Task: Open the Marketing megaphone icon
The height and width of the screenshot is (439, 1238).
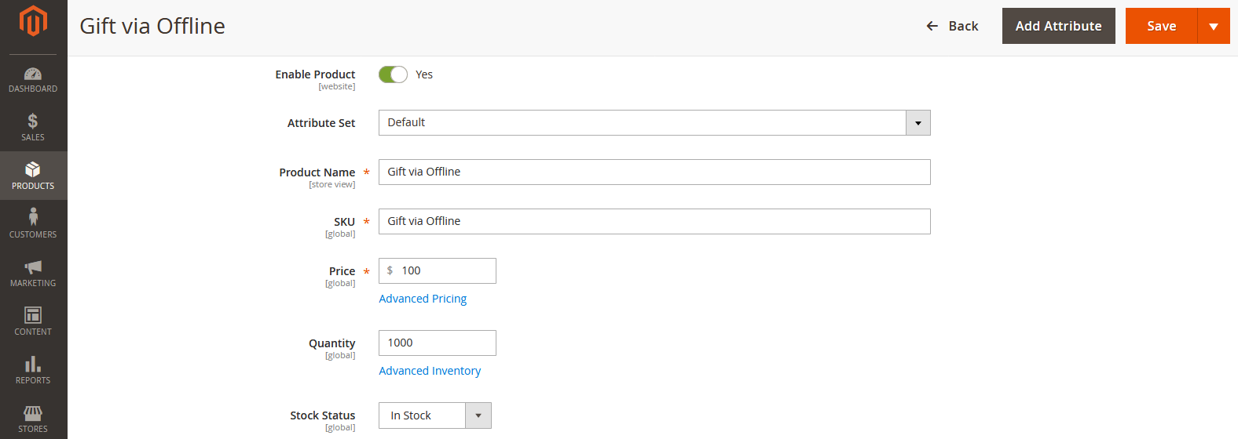Action: (33, 267)
